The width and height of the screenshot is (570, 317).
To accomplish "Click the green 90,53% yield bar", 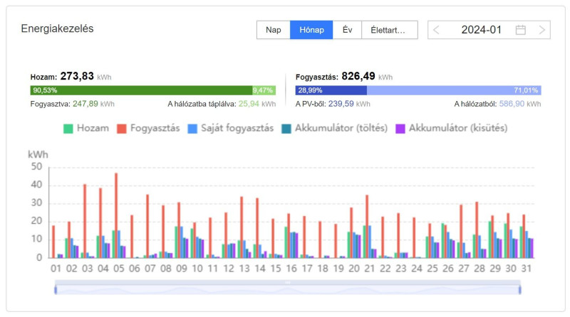I will pos(140,90).
